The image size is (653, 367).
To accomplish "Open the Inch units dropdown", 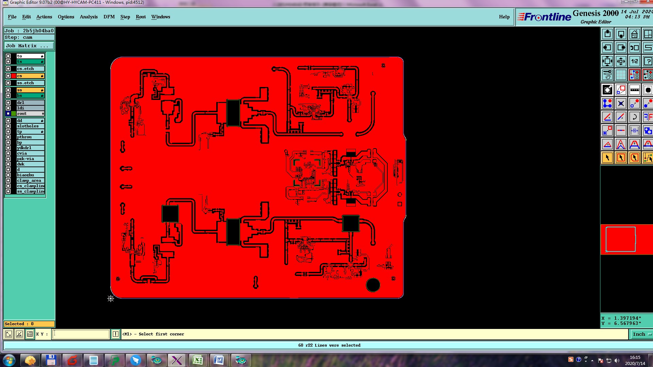I will tap(641, 334).
